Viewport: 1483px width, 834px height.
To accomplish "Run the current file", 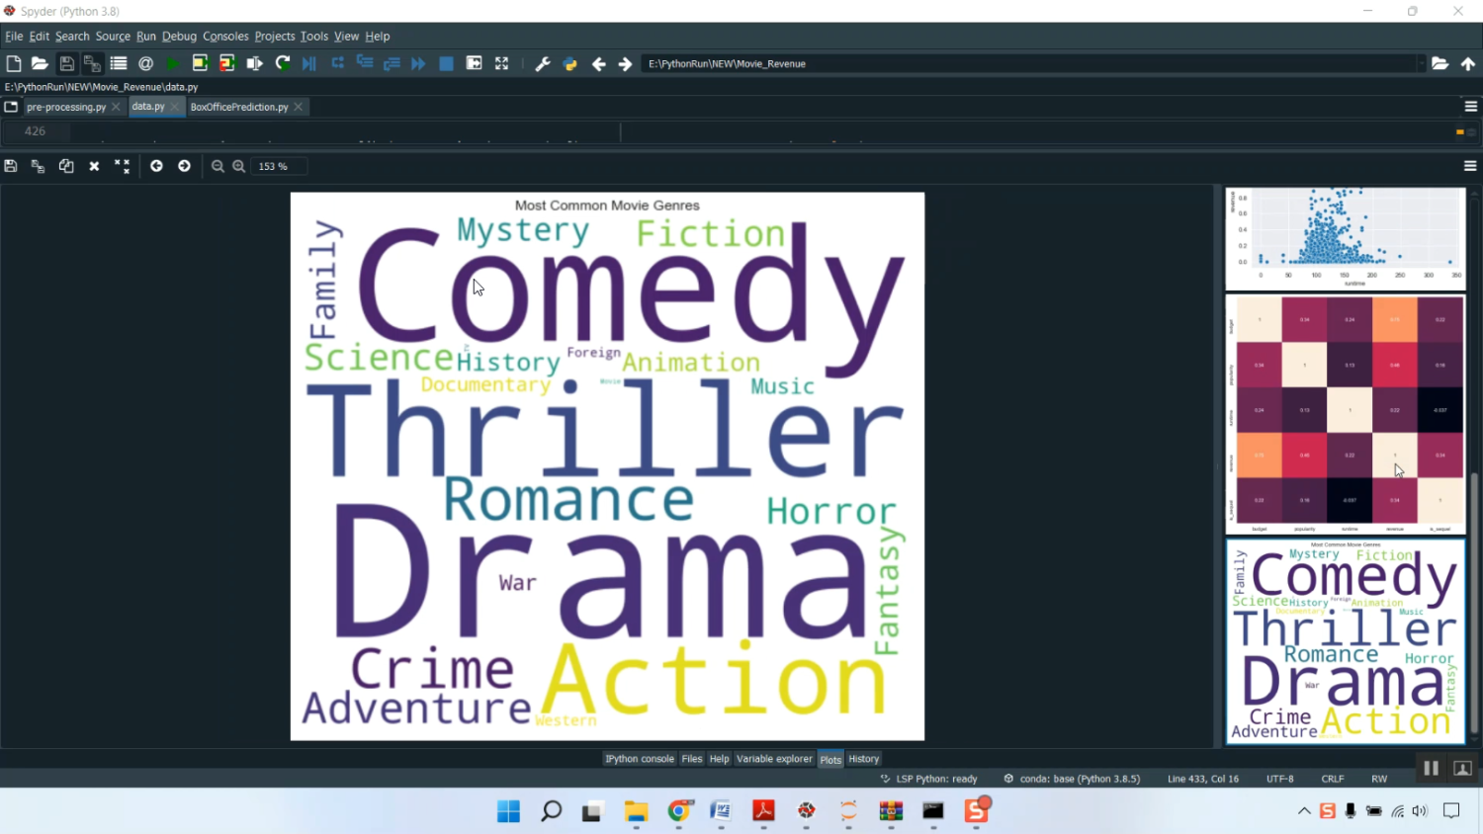I will click(171, 63).
